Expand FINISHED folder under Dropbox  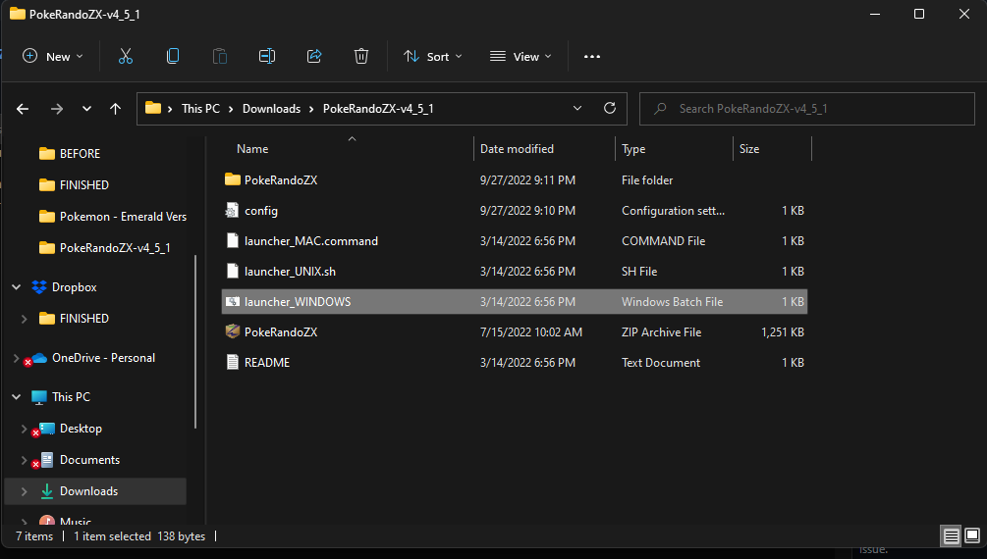[24, 319]
